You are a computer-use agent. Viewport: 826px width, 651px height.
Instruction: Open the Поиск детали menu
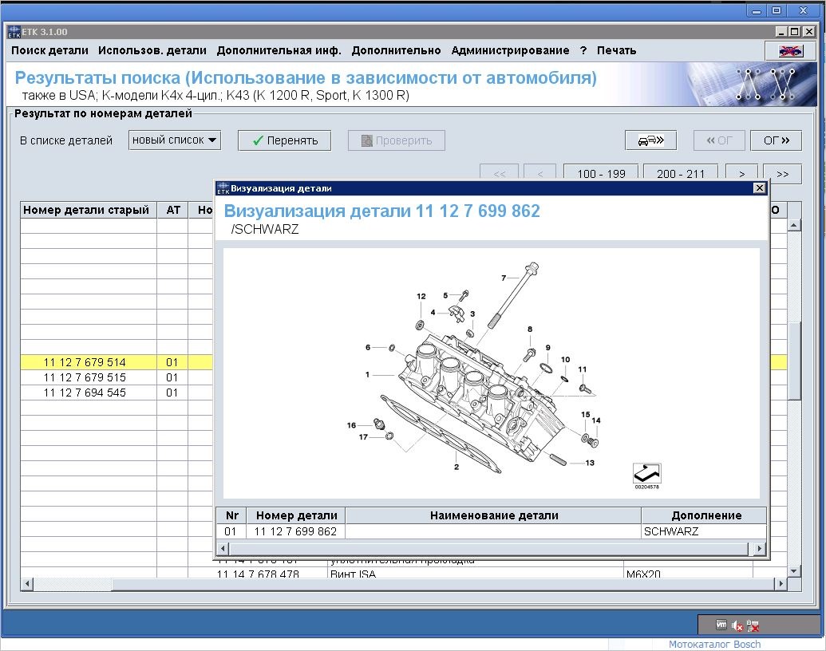click(49, 50)
